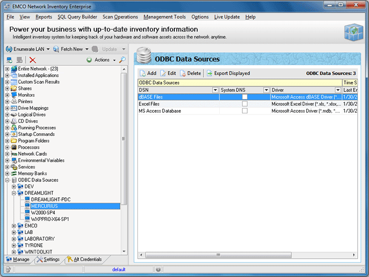The height and width of the screenshot is (277, 369).
Task: Select the Running Processes tree node
Action: (37, 128)
